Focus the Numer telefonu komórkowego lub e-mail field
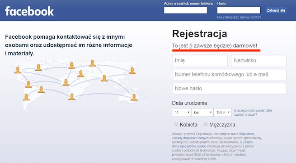296x163 pixels. click(x=230, y=74)
